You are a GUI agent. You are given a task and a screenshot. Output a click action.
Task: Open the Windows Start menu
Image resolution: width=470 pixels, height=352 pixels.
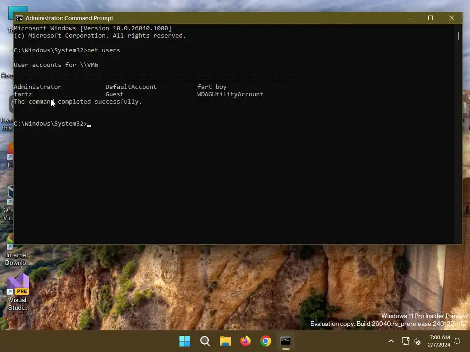[185, 341]
